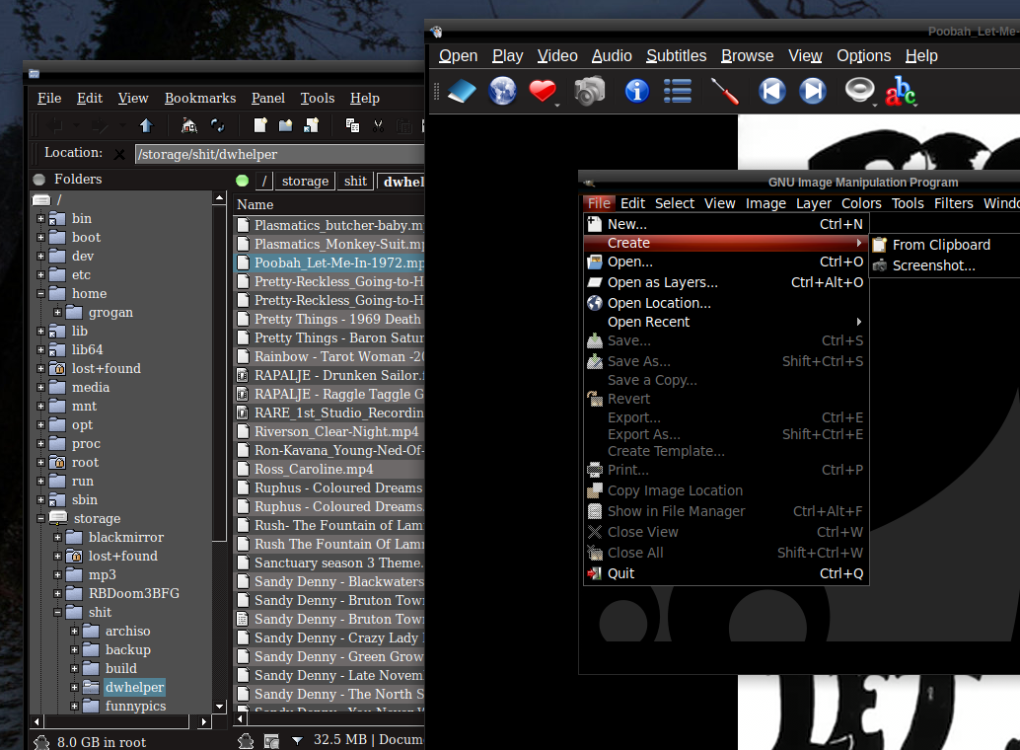Click the Folders panel grey indicator circle
Image resolution: width=1020 pixels, height=750 pixels.
pyautogui.click(x=39, y=179)
